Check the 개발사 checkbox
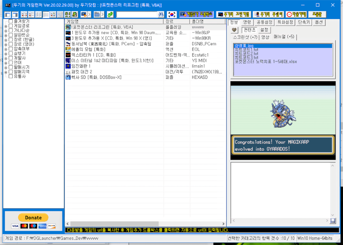This screenshot has height=245, width=343. tap(10, 58)
